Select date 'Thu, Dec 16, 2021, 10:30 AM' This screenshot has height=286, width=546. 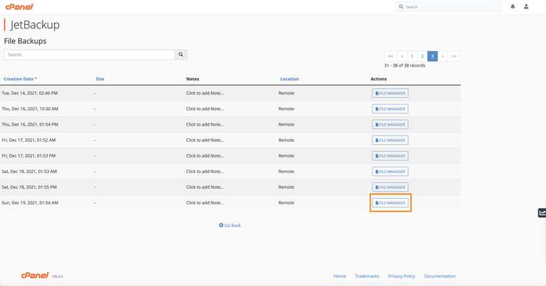tap(30, 109)
